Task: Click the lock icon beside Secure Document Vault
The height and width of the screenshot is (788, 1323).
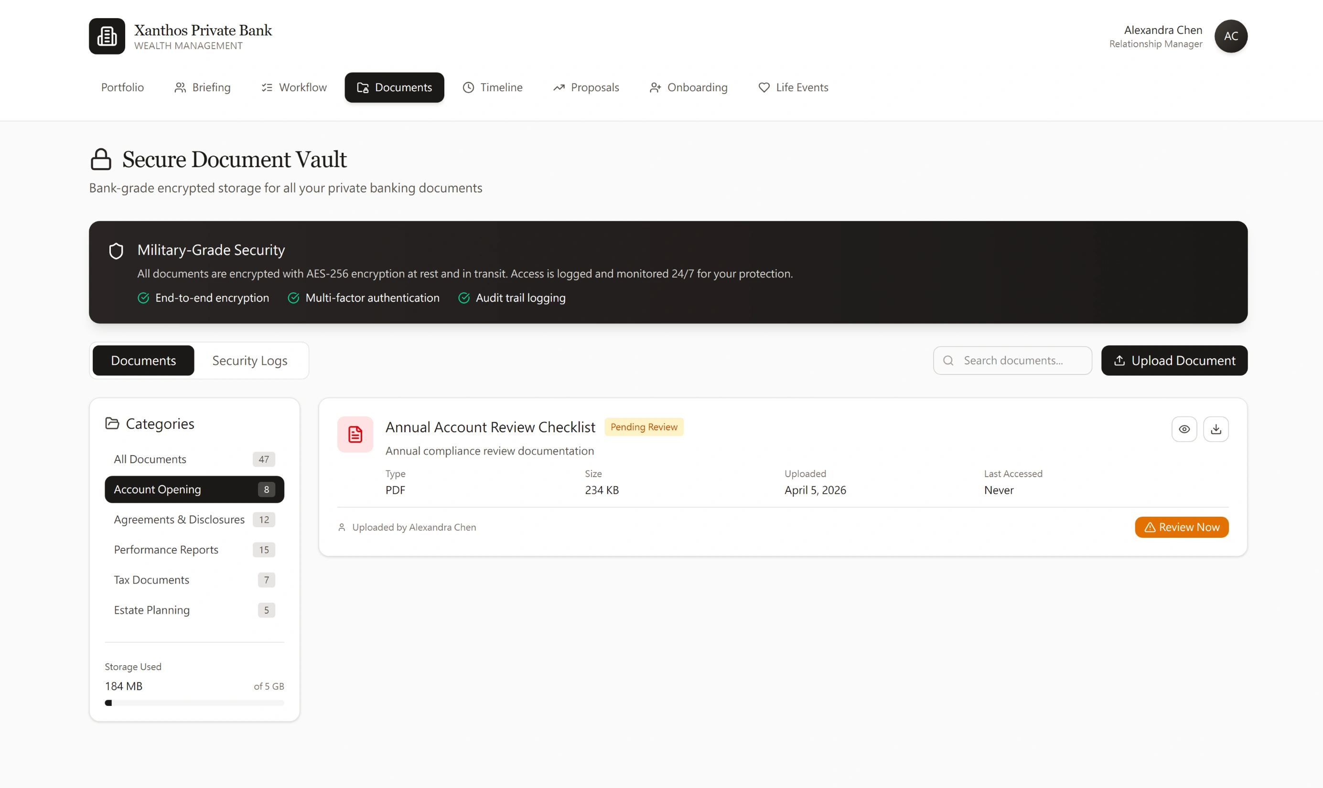Action: tap(101, 160)
